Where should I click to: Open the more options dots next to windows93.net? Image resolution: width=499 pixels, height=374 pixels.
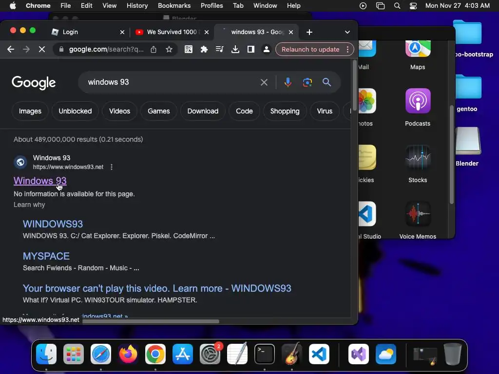[112, 167]
